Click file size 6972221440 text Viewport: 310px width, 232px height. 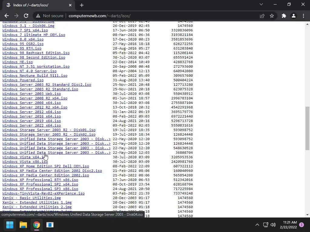(x=182, y=116)
